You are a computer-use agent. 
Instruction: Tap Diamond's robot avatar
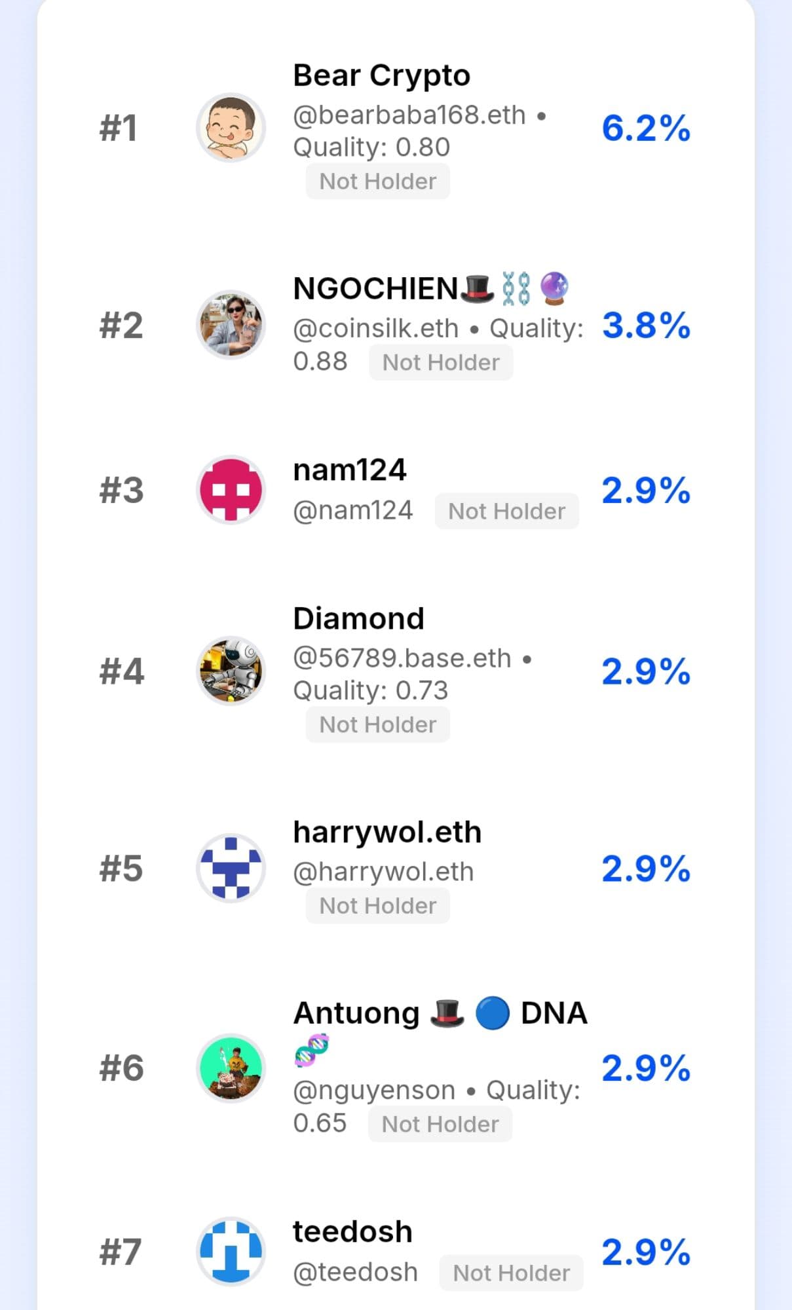click(231, 671)
